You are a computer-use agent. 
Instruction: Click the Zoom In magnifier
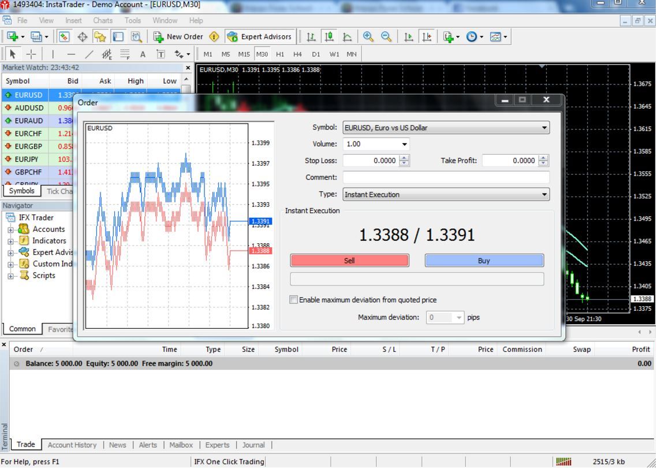tap(368, 37)
